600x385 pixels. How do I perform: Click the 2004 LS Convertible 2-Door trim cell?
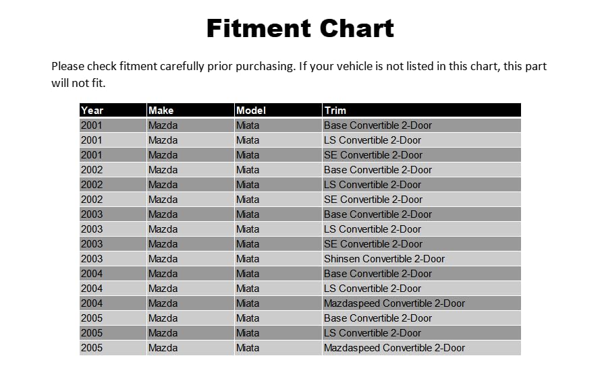coord(373,289)
